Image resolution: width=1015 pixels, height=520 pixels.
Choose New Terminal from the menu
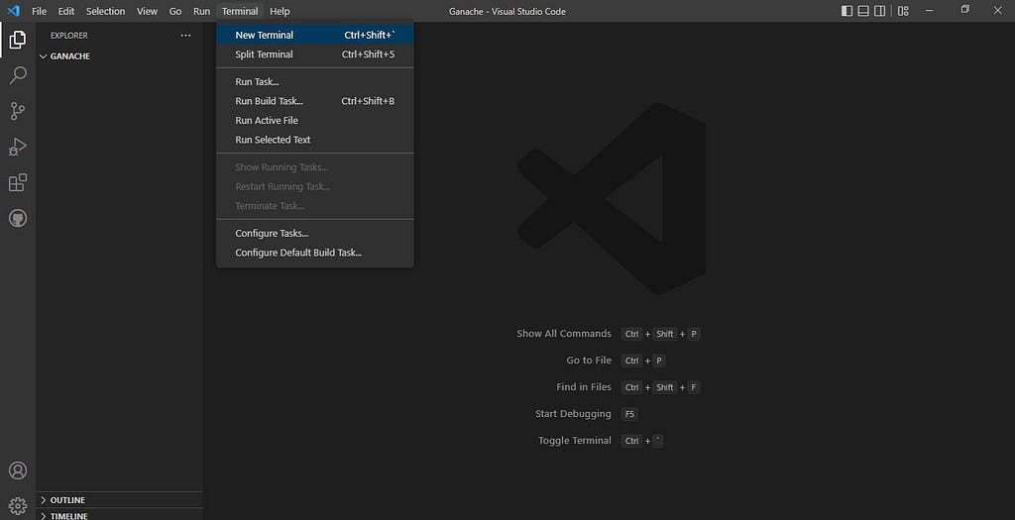[x=315, y=35]
